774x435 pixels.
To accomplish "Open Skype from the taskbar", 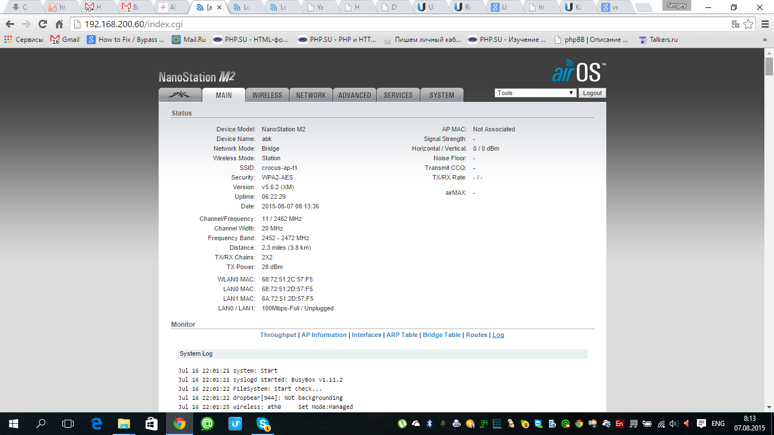I will coord(263,423).
